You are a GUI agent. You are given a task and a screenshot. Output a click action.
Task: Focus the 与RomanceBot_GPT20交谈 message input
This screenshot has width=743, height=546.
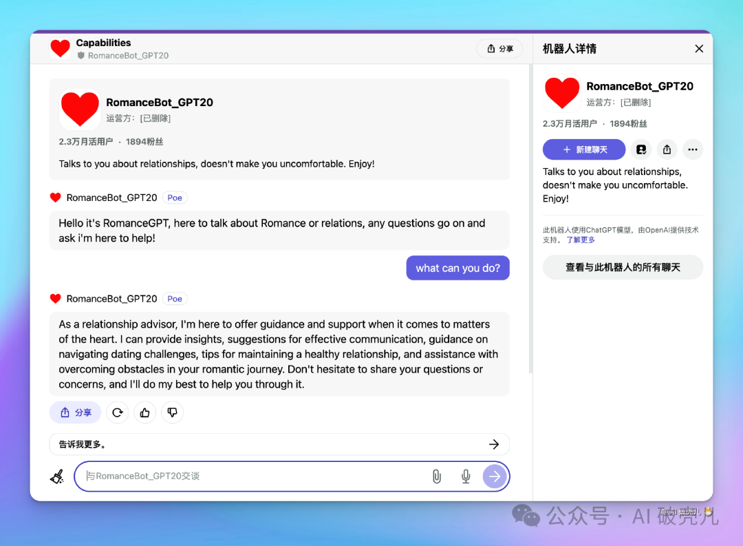click(x=255, y=476)
